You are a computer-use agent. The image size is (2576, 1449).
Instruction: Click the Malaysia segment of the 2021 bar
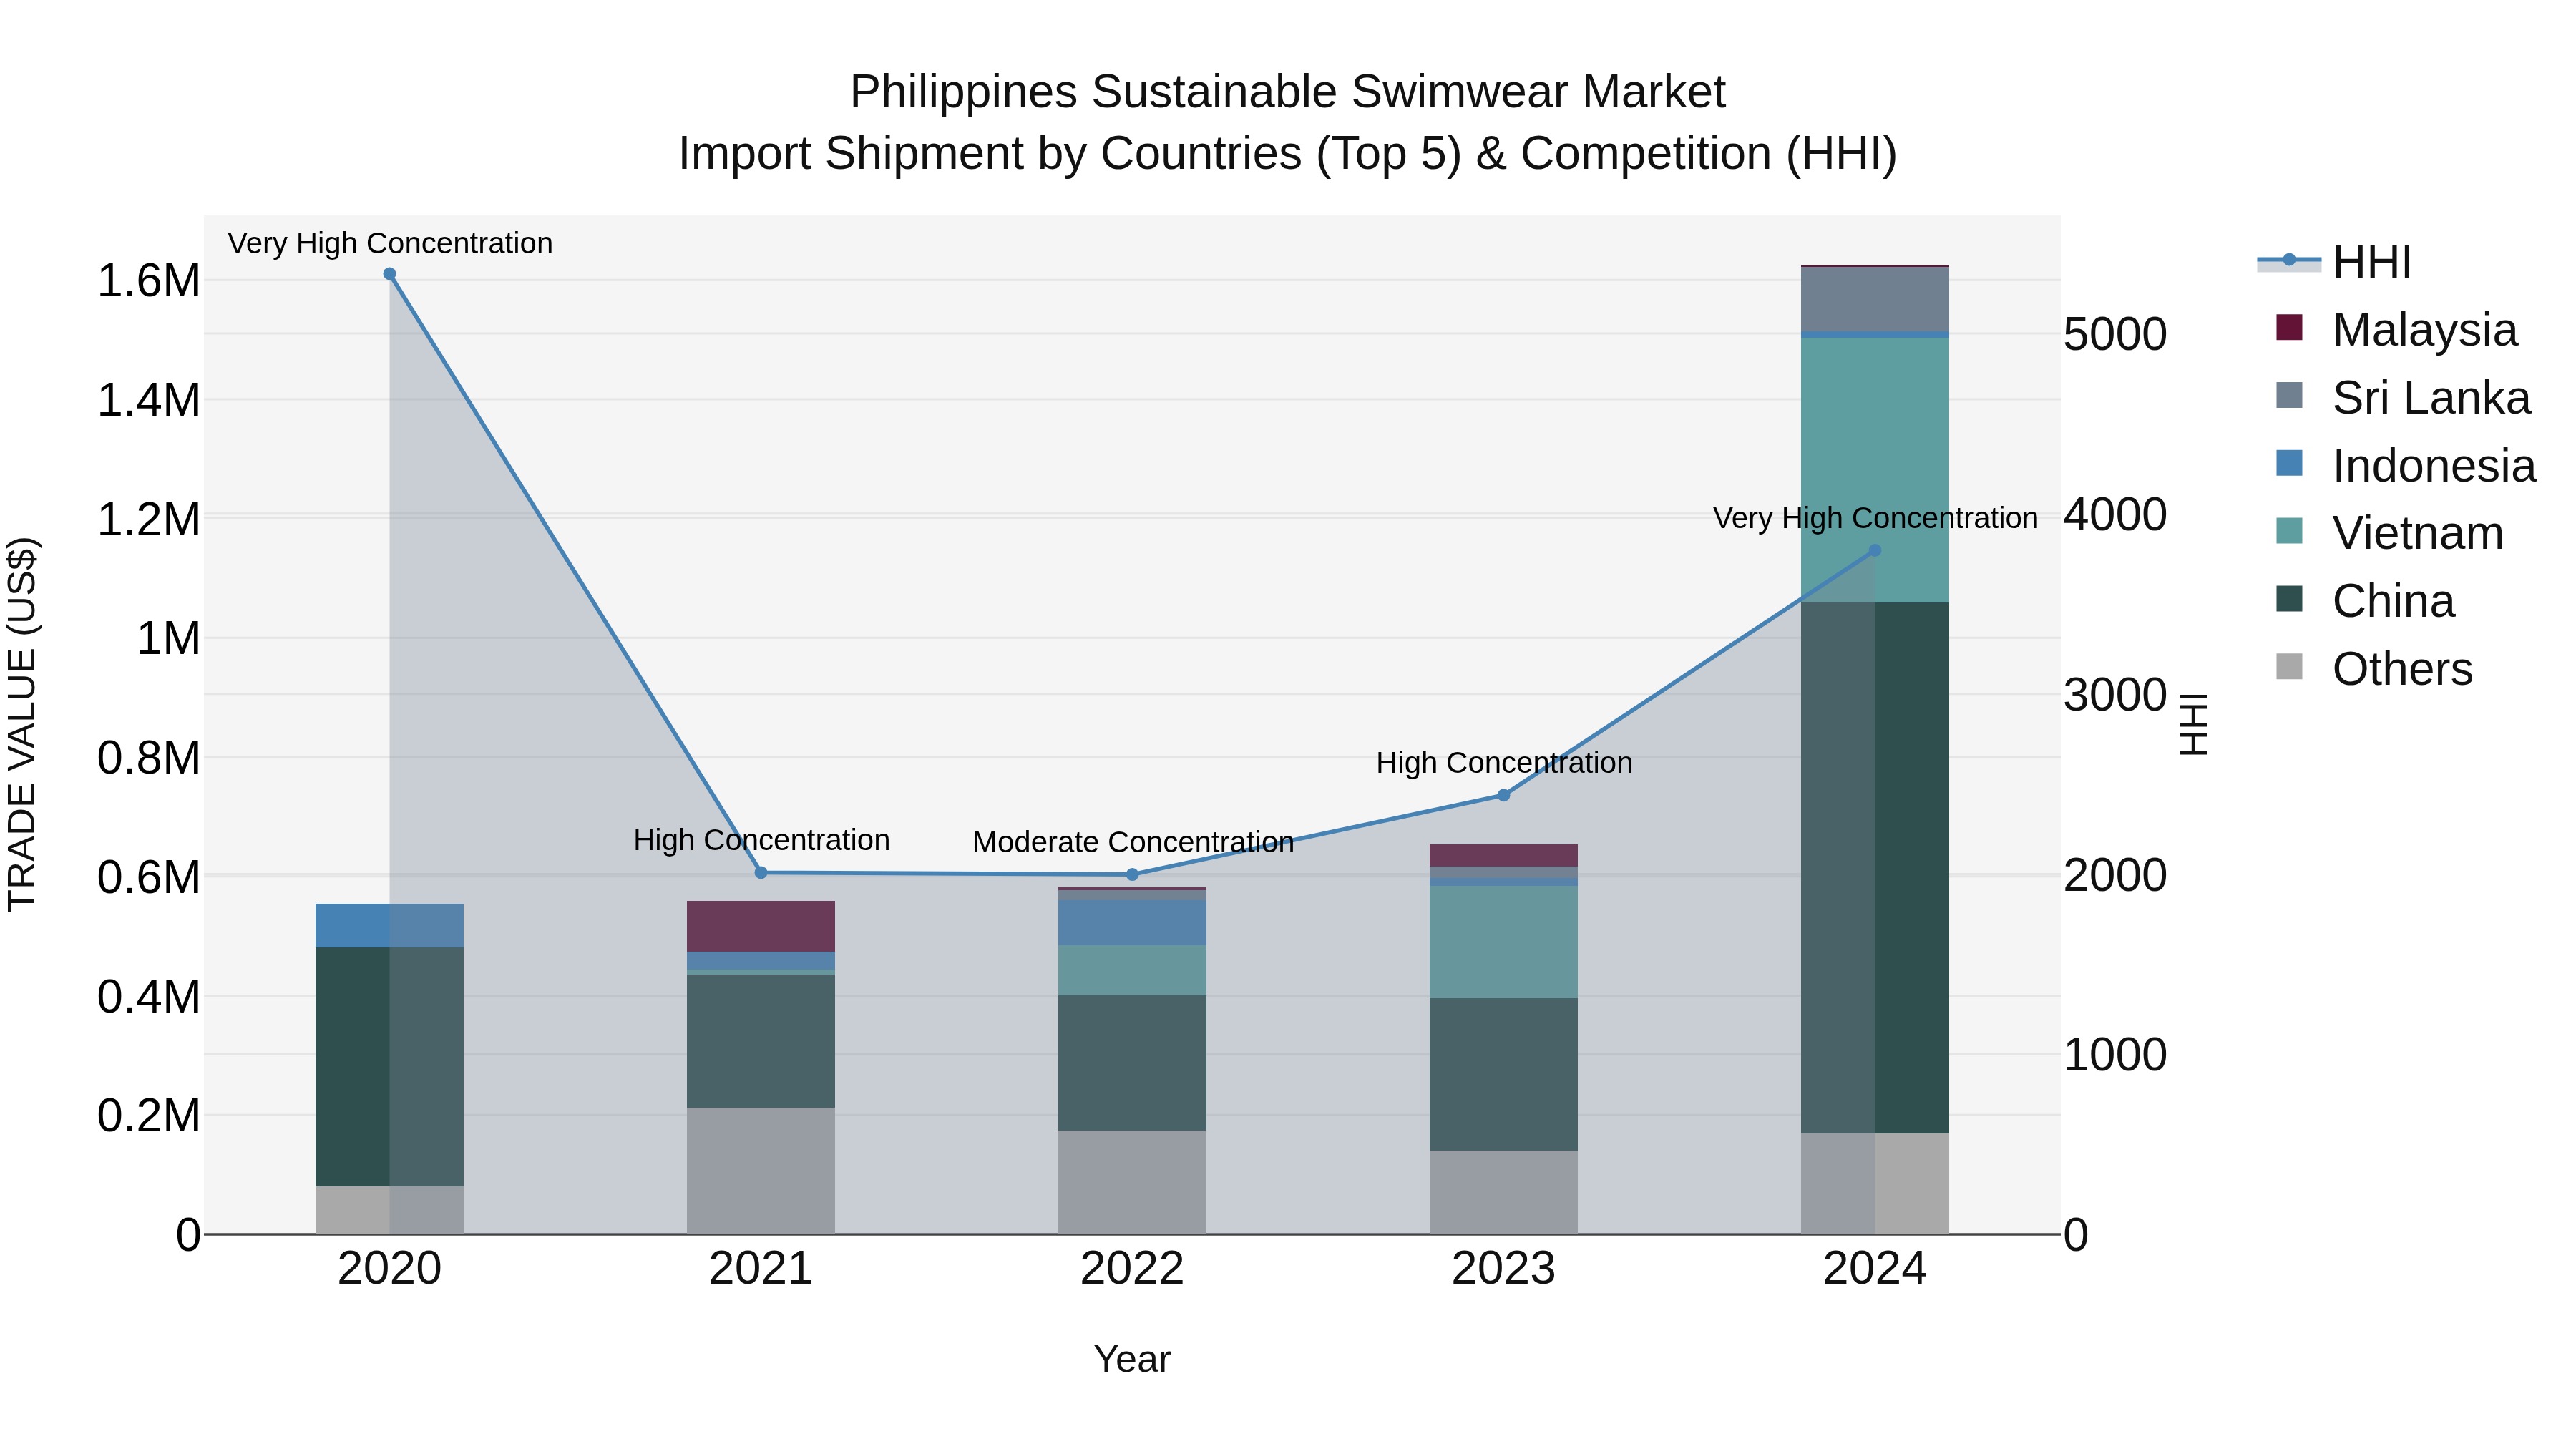pyautogui.click(x=761, y=926)
